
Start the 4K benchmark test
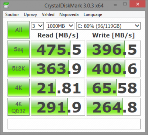click(18, 88)
